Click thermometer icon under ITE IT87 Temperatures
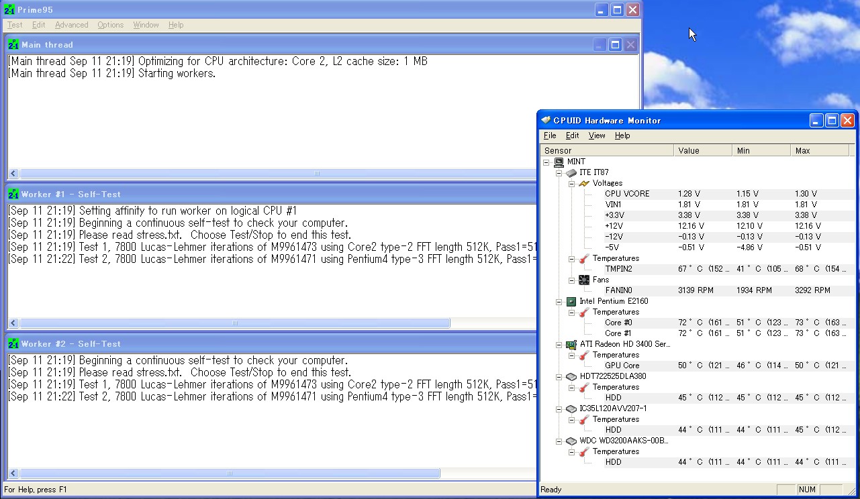 pyautogui.click(x=583, y=258)
